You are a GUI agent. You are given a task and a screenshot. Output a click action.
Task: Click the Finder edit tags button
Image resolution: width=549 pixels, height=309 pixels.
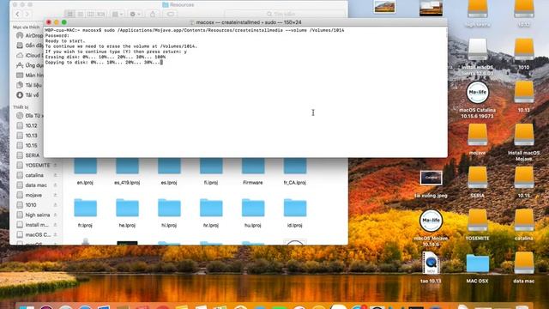[x=171, y=14]
